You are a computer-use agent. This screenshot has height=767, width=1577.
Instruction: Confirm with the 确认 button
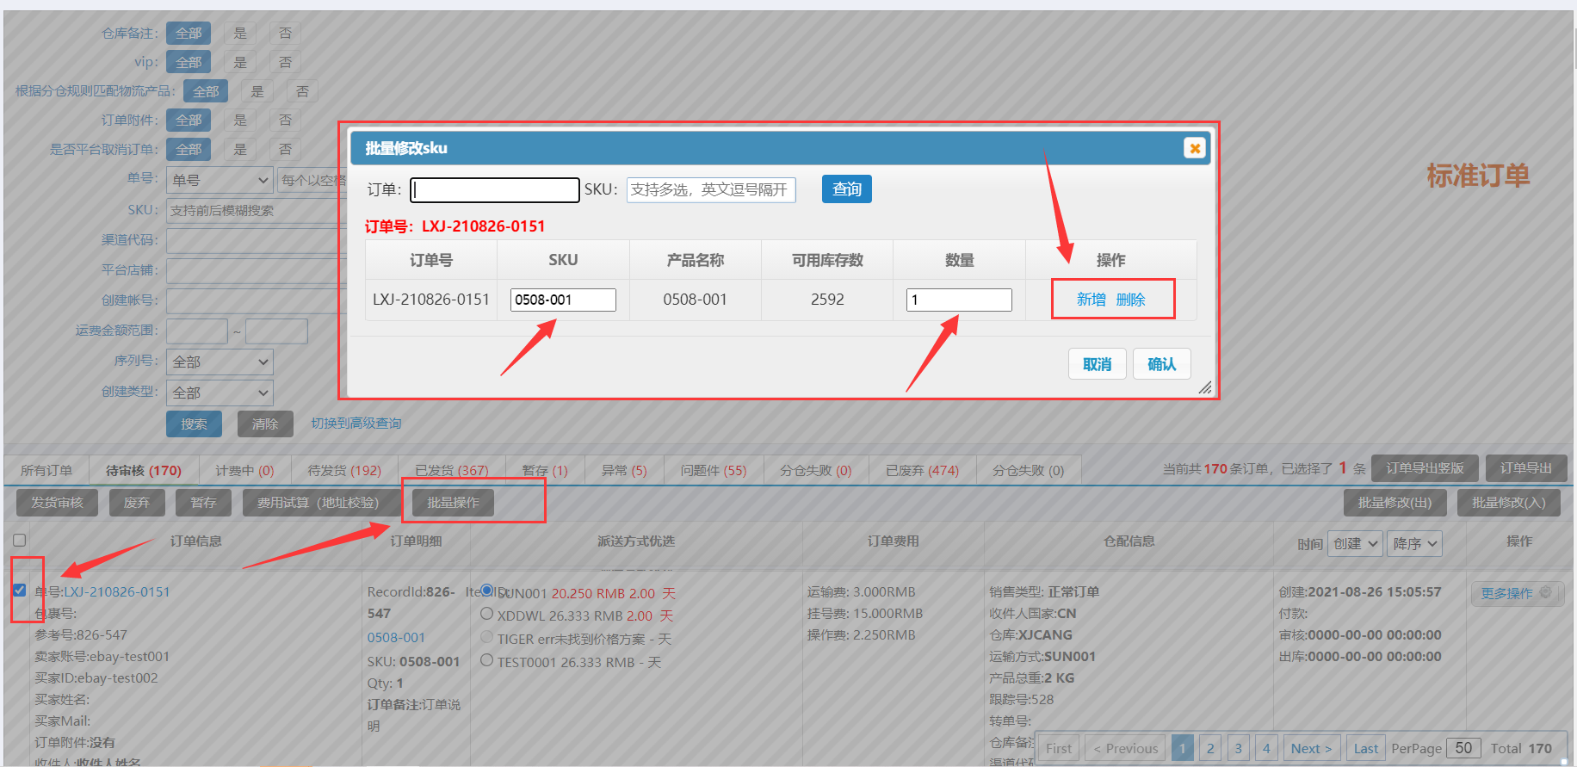click(x=1161, y=364)
